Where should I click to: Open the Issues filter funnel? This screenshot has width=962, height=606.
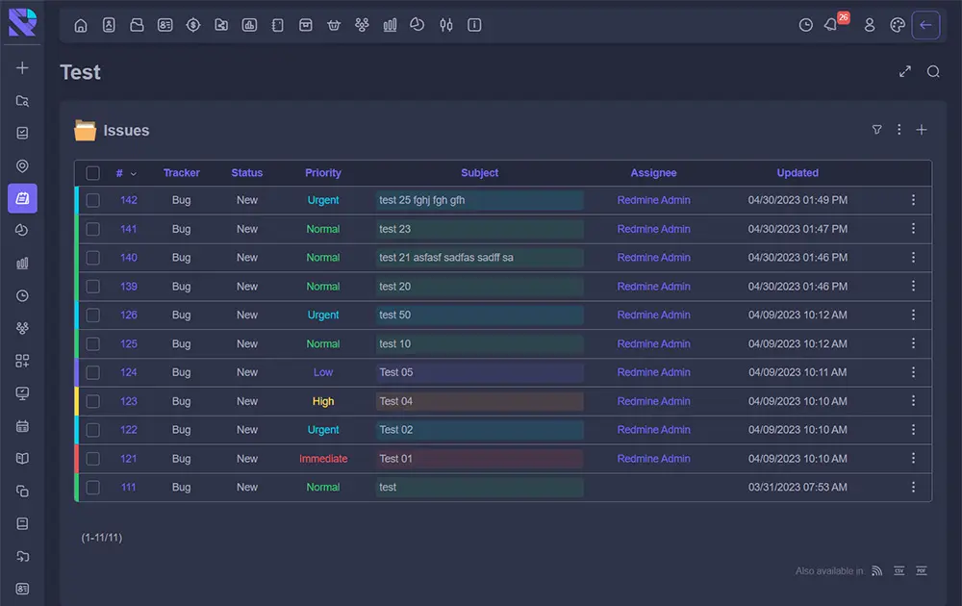(x=876, y=130)
